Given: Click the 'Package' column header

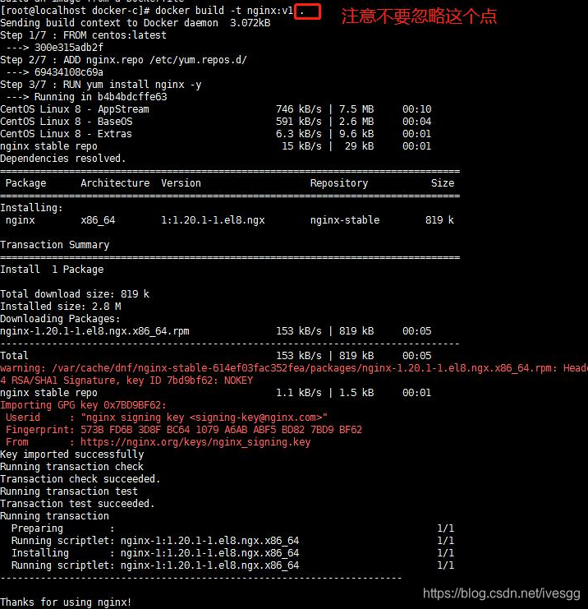Looking at the screenshot, I should (x=25, y=183).
